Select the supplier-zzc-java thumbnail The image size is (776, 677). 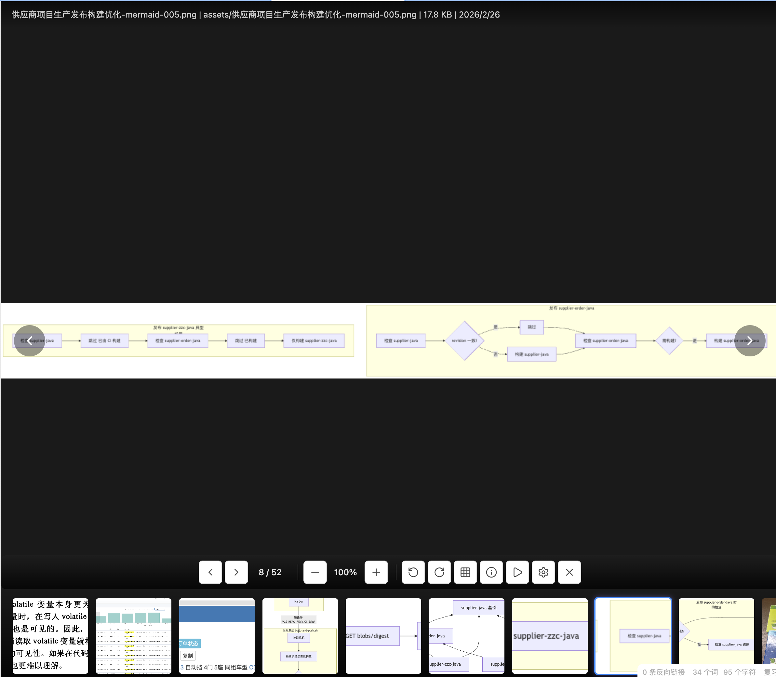click(x=550, y=636)
